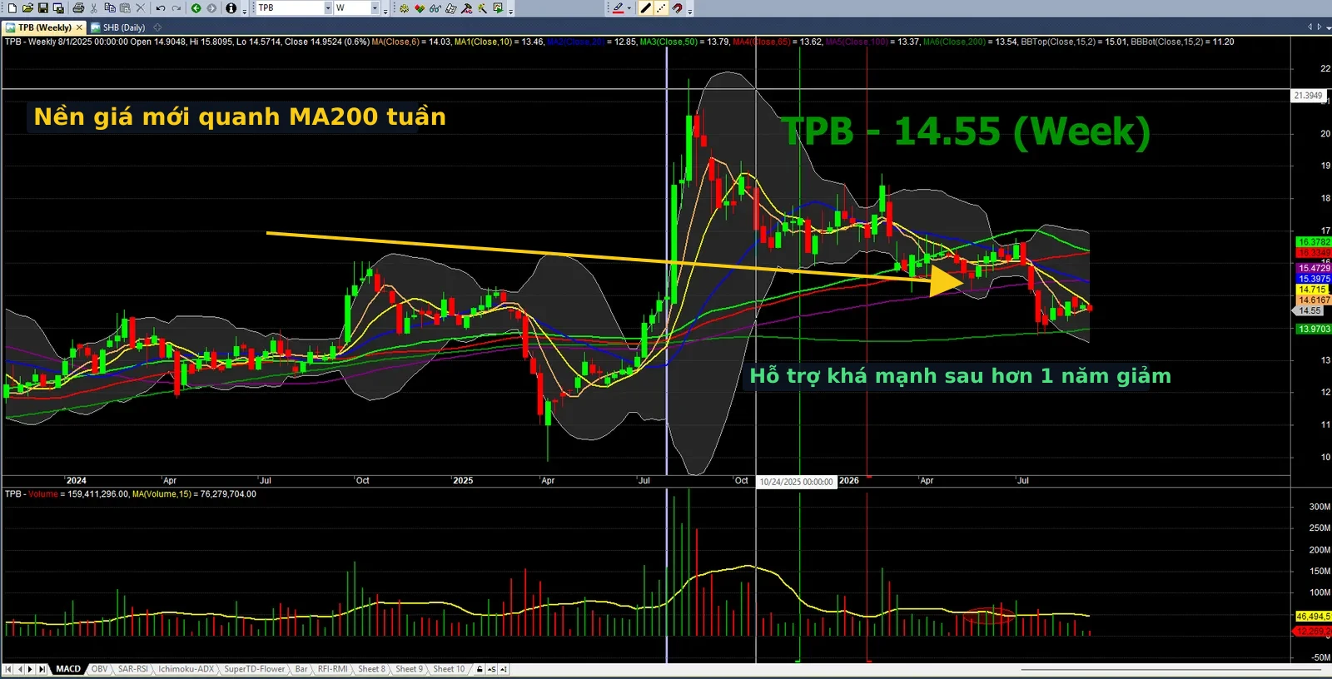
Task: Select the Sheet 9 tab
Action: point(409,669)
